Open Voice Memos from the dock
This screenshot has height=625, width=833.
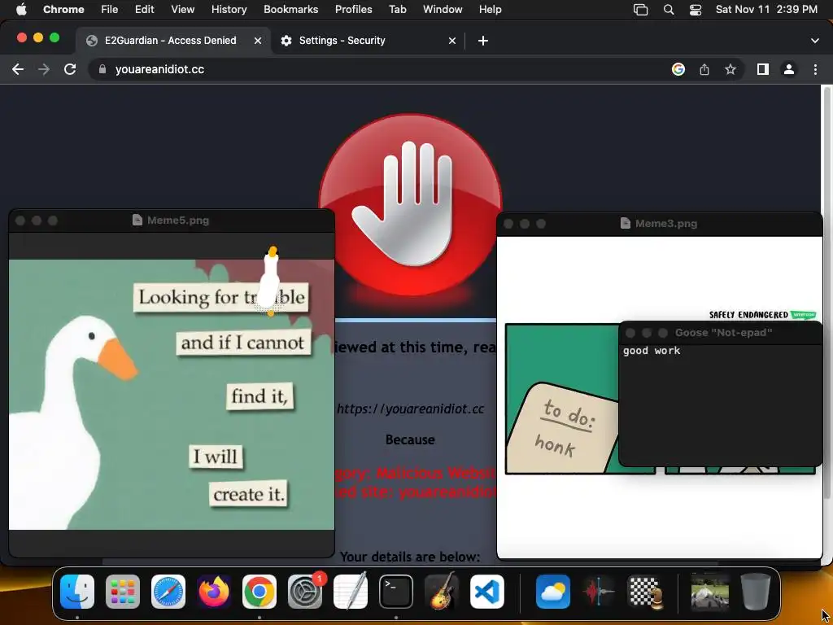(599, 592)
